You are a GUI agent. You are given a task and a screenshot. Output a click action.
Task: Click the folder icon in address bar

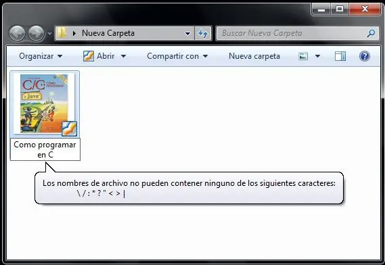click(62, 33)
